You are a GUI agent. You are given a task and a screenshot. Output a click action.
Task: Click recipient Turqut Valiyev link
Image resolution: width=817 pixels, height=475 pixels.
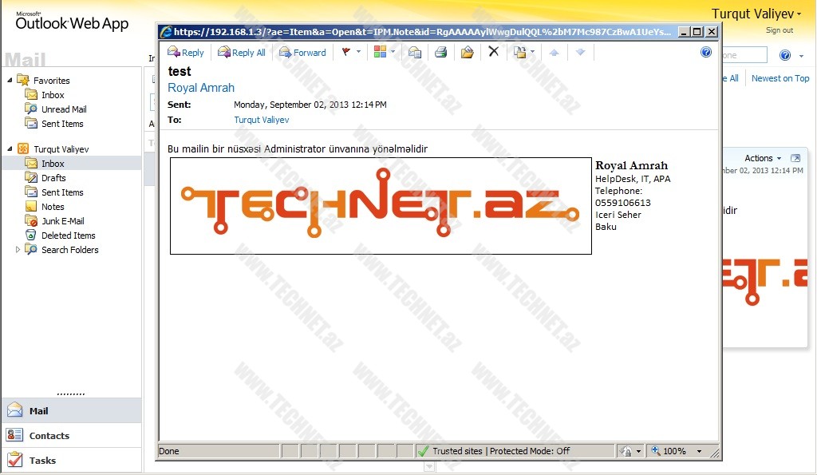point(261,120)
